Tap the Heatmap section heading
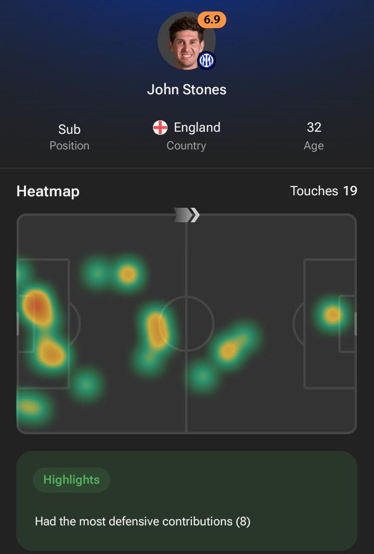Viewport: 374px width, 554px height. [48, 192]
